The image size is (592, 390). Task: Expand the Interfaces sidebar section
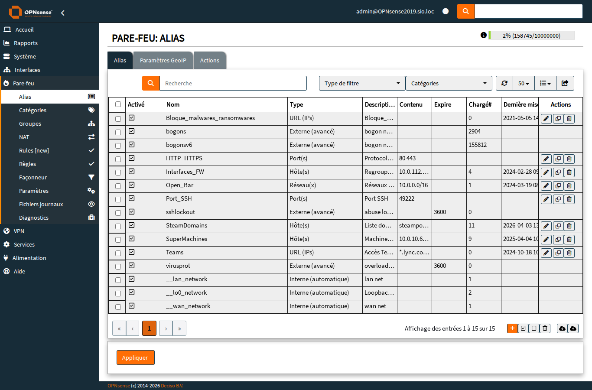(x=49, y=70)
